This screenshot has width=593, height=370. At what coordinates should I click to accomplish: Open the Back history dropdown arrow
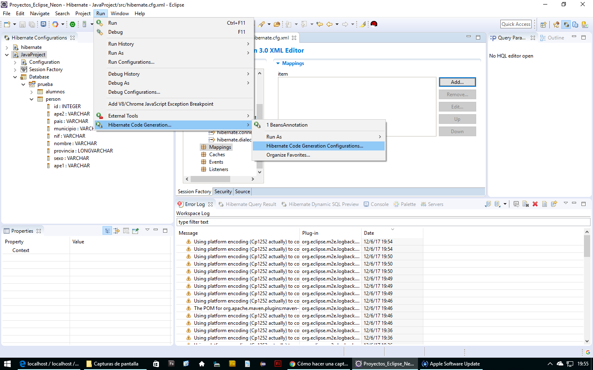[x=337, y=24]
